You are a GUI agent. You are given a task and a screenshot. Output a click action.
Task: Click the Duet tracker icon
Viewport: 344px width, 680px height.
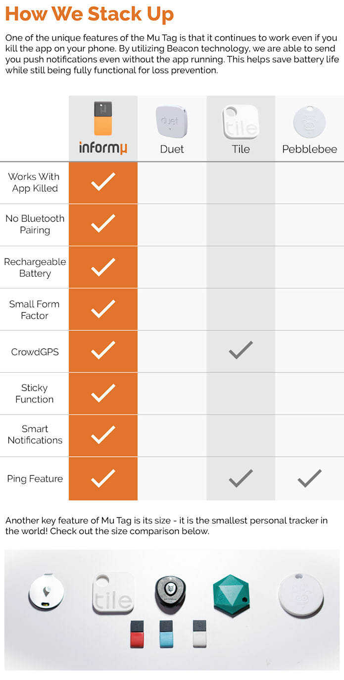coord(172,121)
